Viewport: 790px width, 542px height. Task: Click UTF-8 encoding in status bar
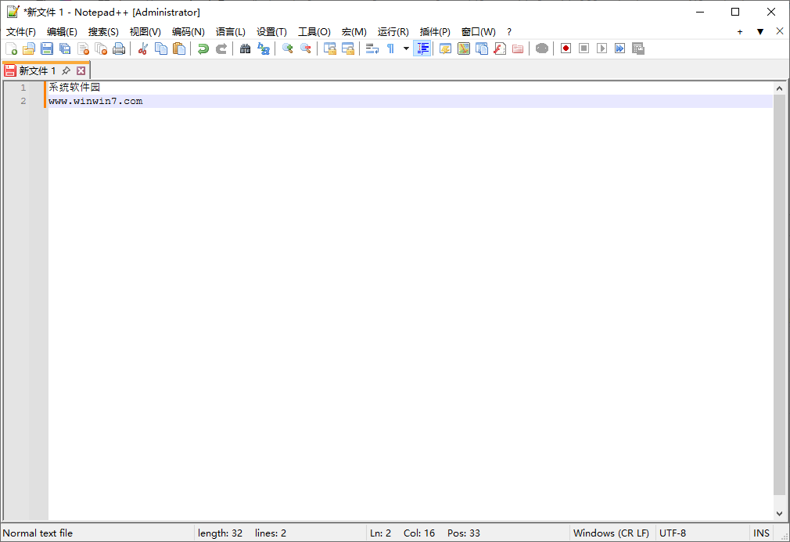pyautogui.click(x=673, y=533)
